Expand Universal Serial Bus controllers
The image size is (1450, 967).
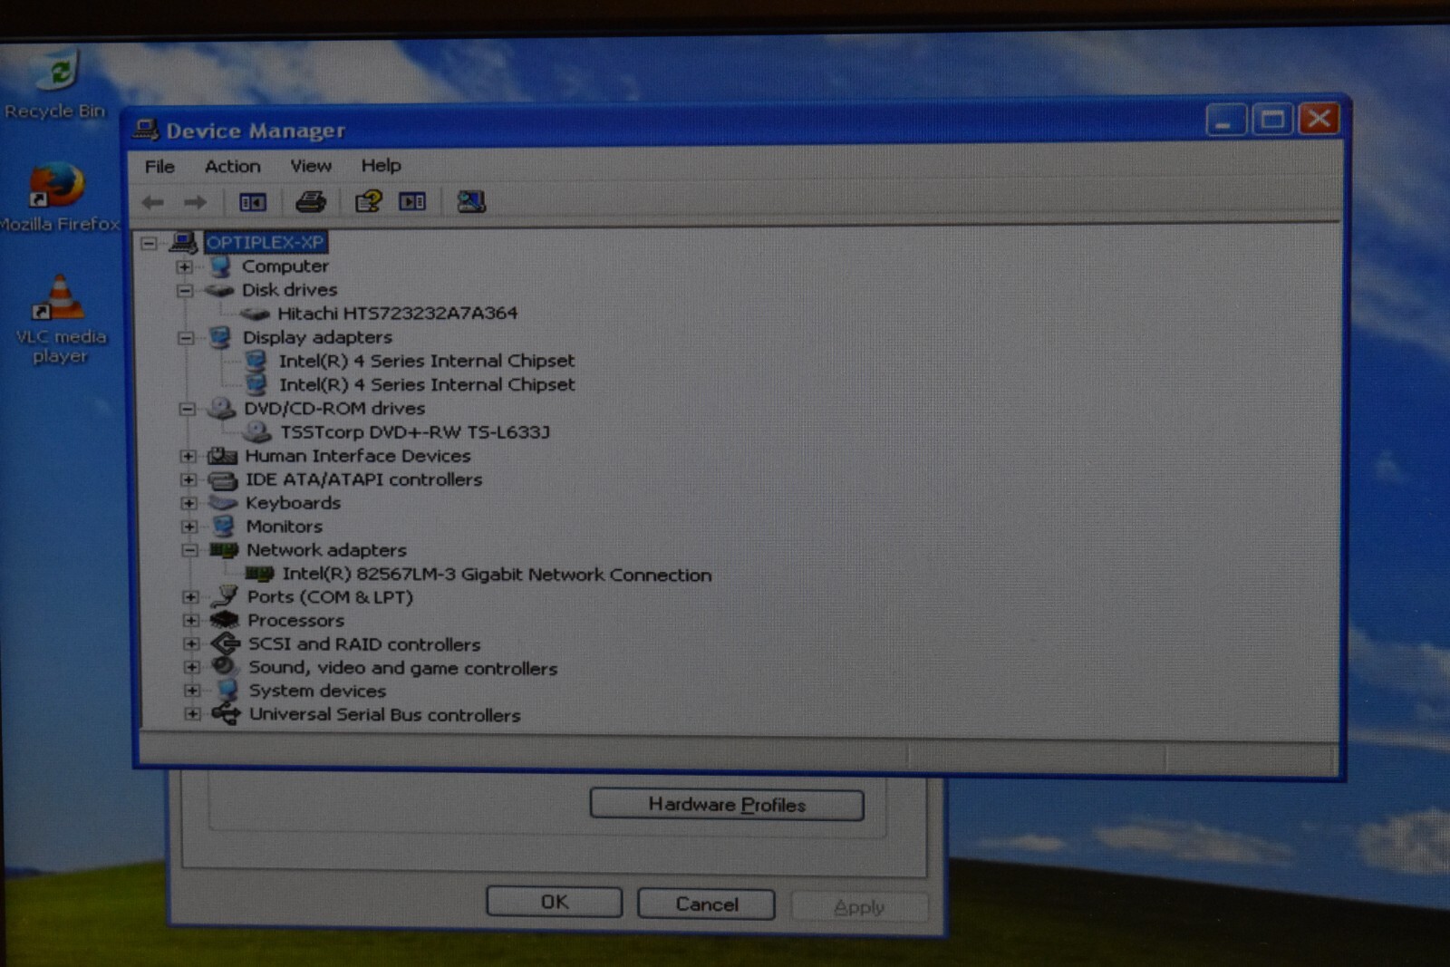192,715
